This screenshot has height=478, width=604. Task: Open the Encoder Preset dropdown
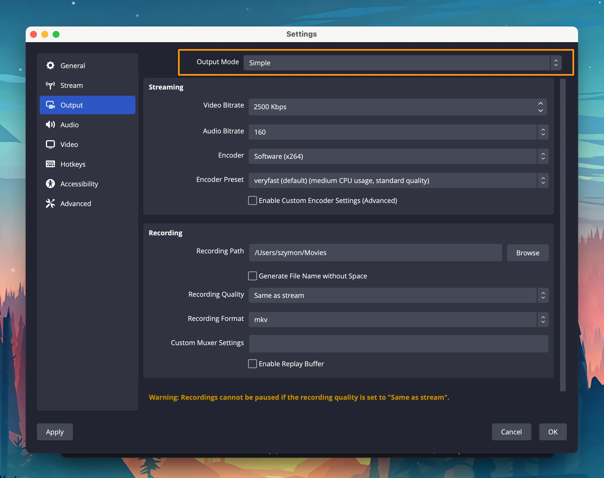[398, 180]
